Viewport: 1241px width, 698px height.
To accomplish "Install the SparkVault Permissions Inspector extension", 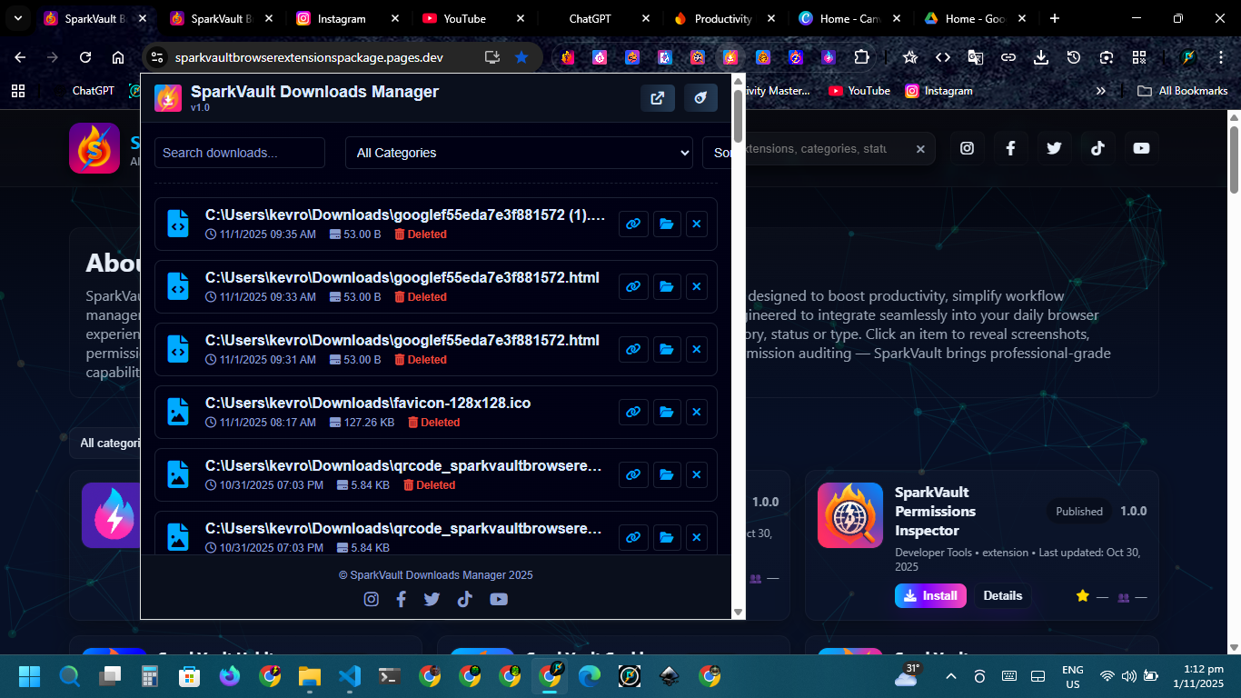I will tap(930, 596).
